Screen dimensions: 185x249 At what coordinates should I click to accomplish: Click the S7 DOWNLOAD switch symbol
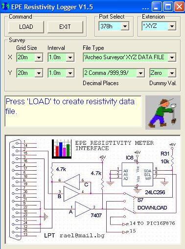point(130,205)
